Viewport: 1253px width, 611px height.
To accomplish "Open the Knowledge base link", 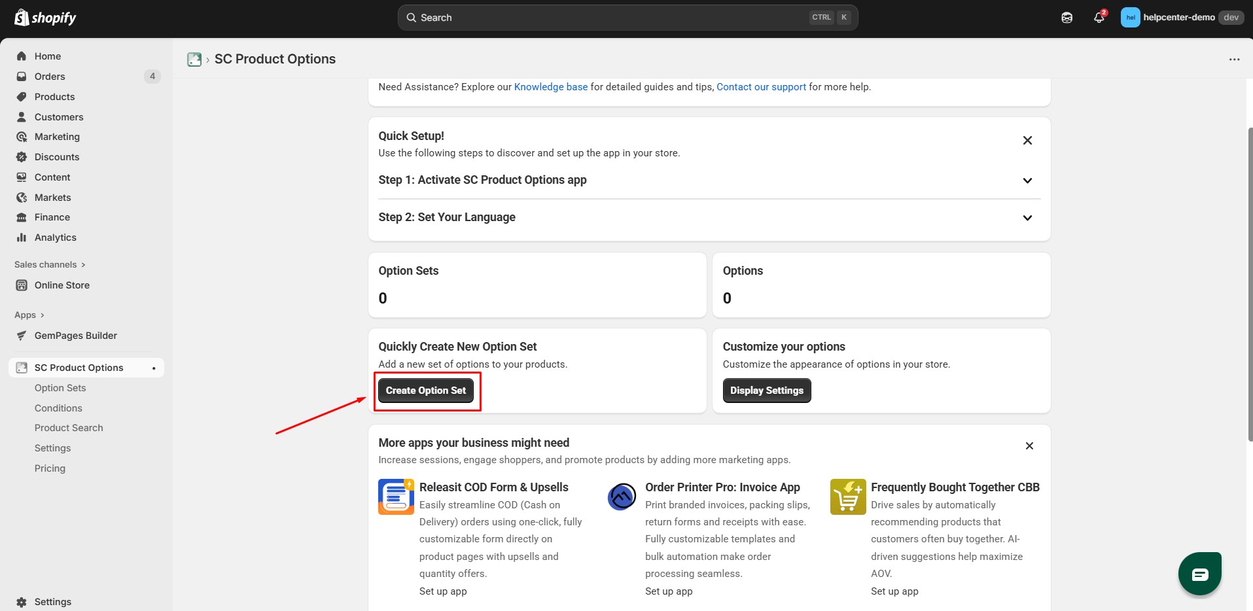I will [550, 86].
